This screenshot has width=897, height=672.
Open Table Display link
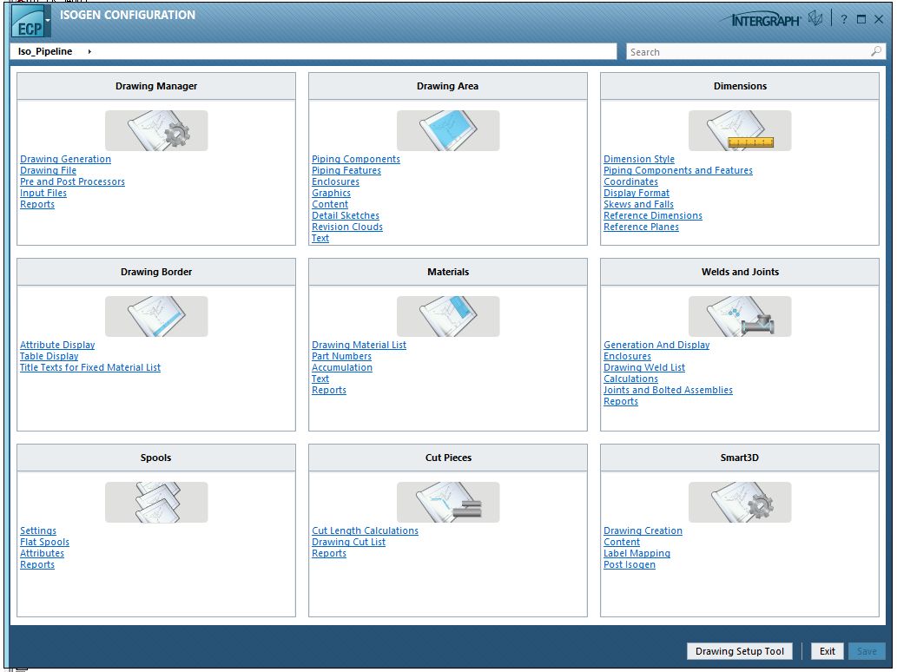point(49,356)
